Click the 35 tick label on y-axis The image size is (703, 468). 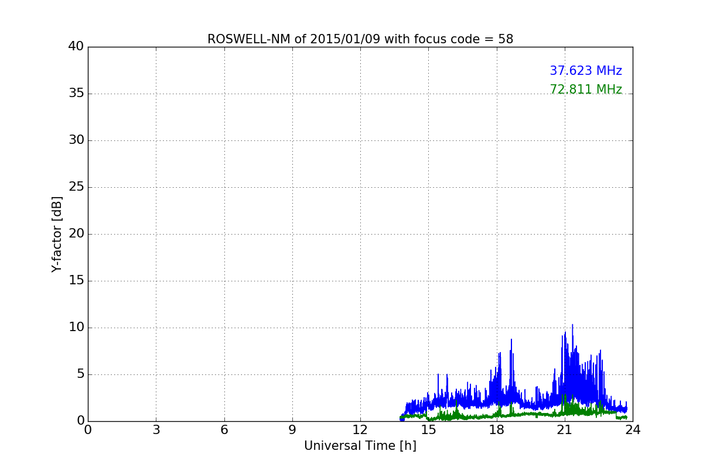(76, 94)
